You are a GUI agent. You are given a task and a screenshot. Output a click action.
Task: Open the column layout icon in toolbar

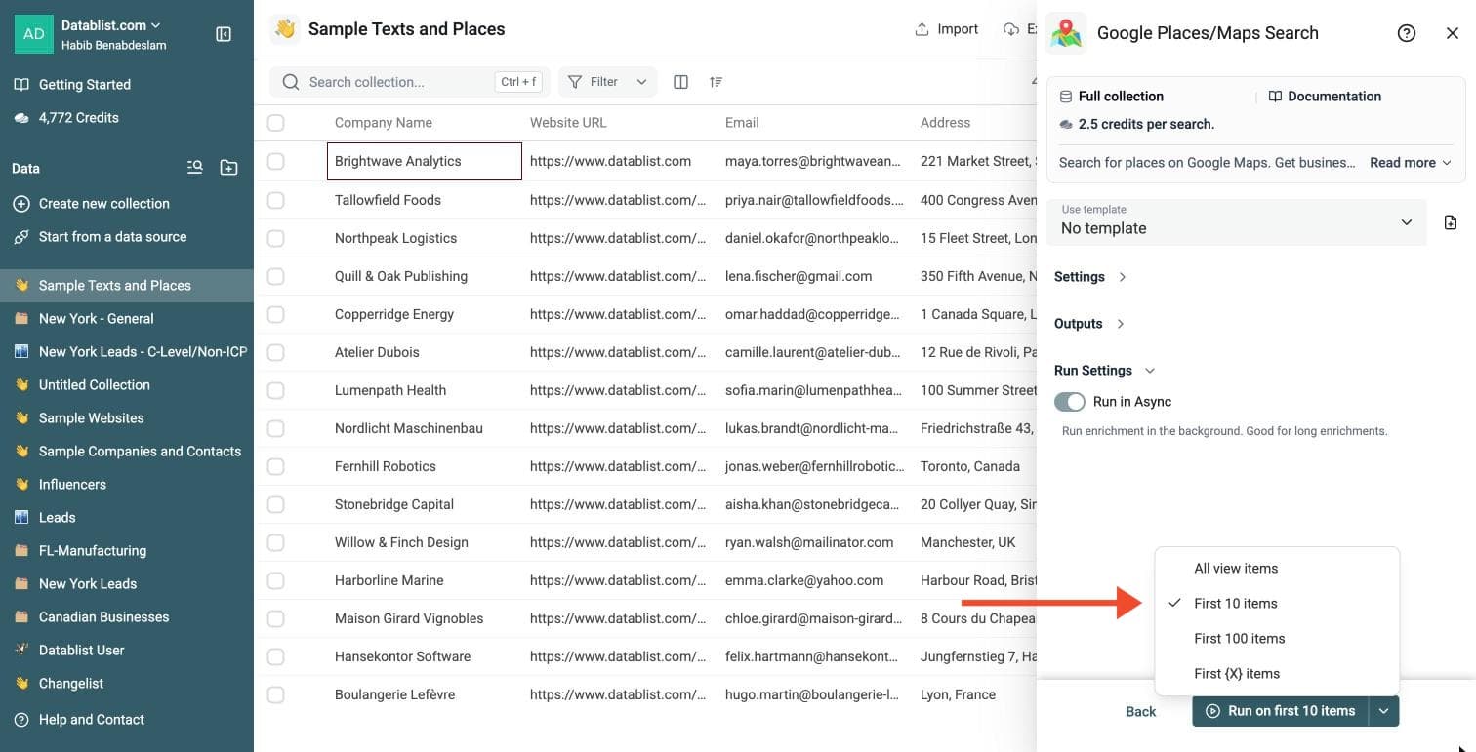tap(681, 82)
